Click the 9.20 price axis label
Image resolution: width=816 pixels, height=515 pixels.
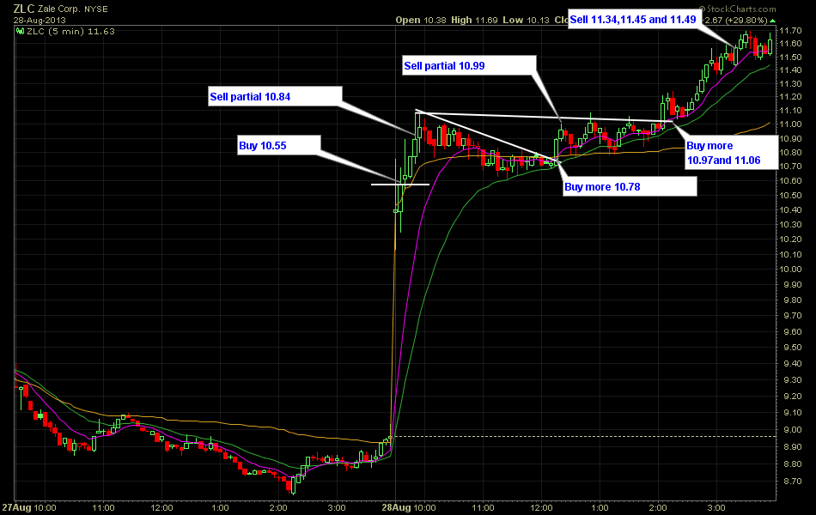click(x=793, y=397)
